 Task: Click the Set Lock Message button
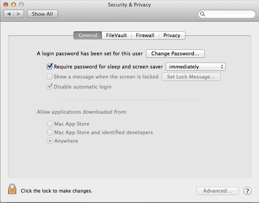coord(191,77)
